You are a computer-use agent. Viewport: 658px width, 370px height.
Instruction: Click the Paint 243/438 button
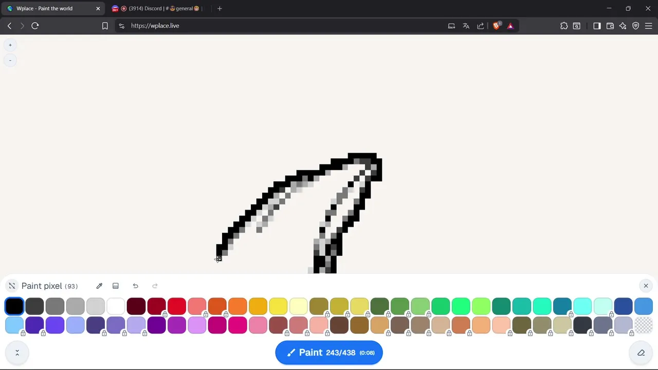tap(329, 353)
